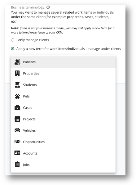Image resolution: width=136 pixels, height=185 pixels.
Task: Choose Properties from the term list
Action: 63,73
